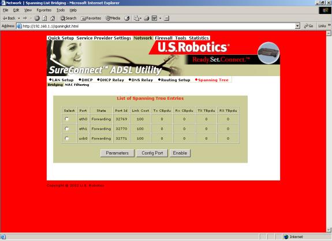Switch to the Firewall tab
332x241 pixels.
click(x=163, y=38)
